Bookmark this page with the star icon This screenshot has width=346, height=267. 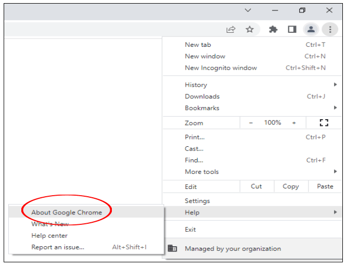tap(250, 29)
